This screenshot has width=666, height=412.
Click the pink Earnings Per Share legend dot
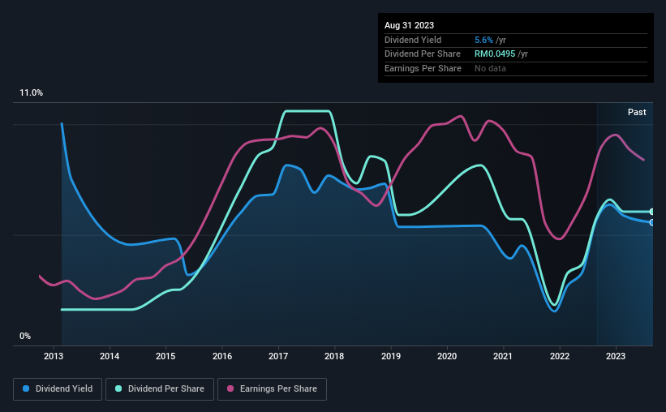coord(230,388)
